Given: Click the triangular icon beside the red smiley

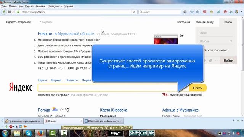Looking at the screenshot, I should pos(231,12).
